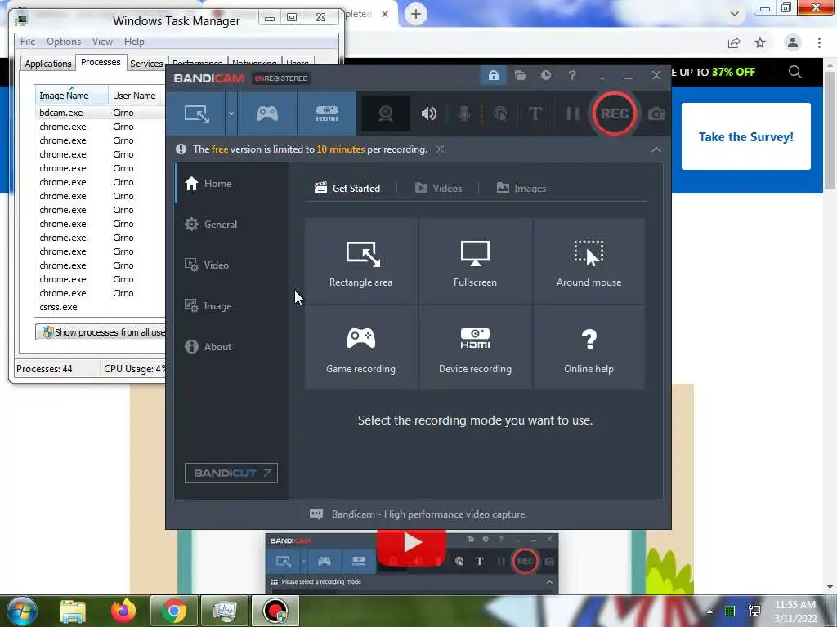Screen dimensions: 837x627
Task: Choose the Around mouse recording tile
Action: tap(589, 261)
